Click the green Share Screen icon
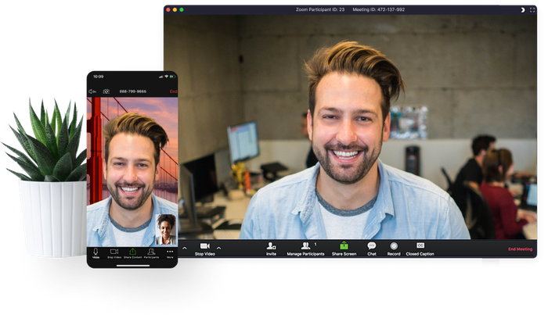 point(344,245)
